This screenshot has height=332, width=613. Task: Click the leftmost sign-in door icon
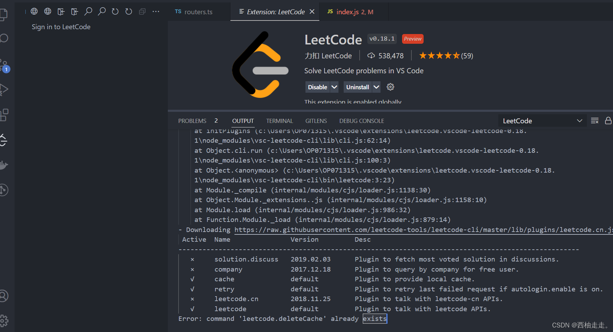(x=61, y=11)
